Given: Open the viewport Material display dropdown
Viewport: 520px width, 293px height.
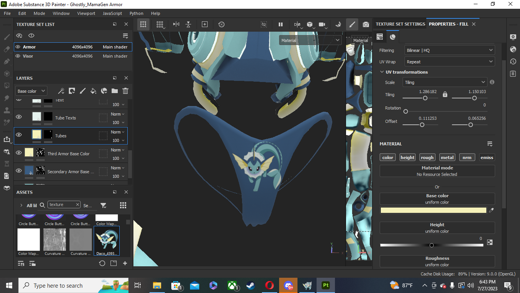Looking at the screenshot, I should (310, 40).
